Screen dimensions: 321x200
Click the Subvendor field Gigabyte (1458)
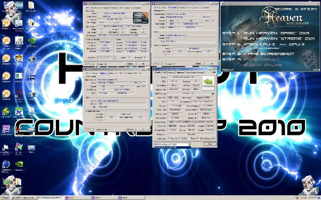click(203, 98)
